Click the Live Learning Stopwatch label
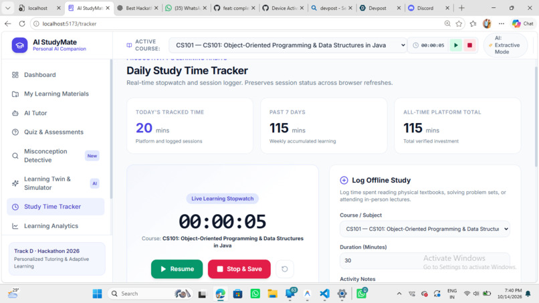The height and width of the screenshot is (303, 539). pos(223,199)
